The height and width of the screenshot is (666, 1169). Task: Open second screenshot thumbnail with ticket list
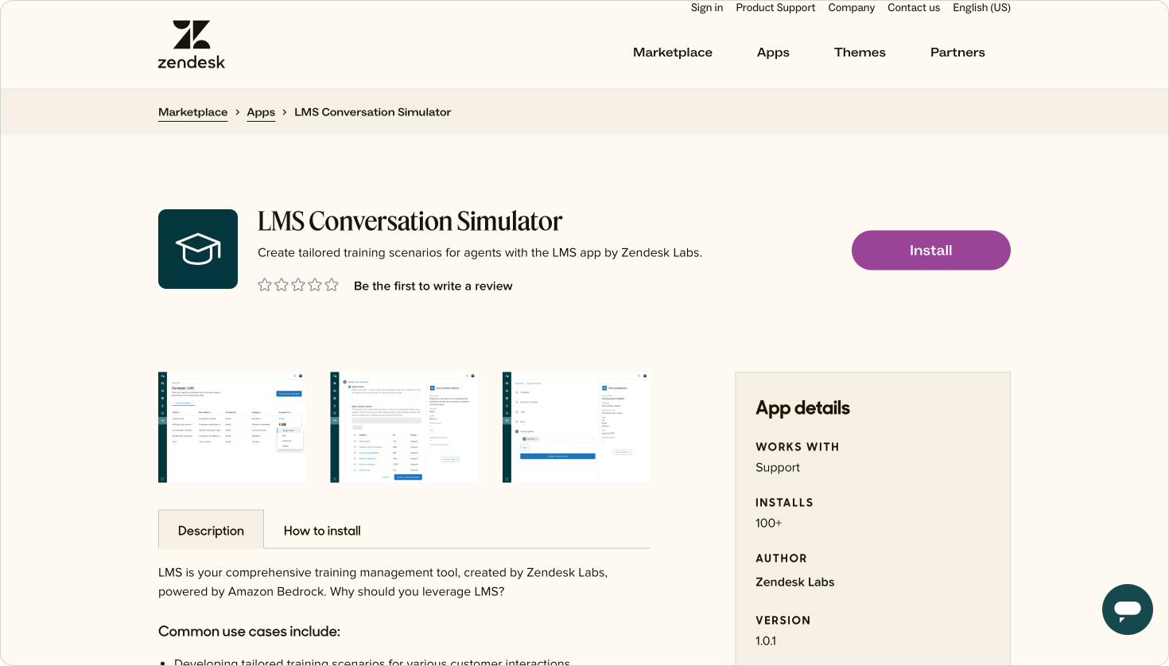pos(404,427)
